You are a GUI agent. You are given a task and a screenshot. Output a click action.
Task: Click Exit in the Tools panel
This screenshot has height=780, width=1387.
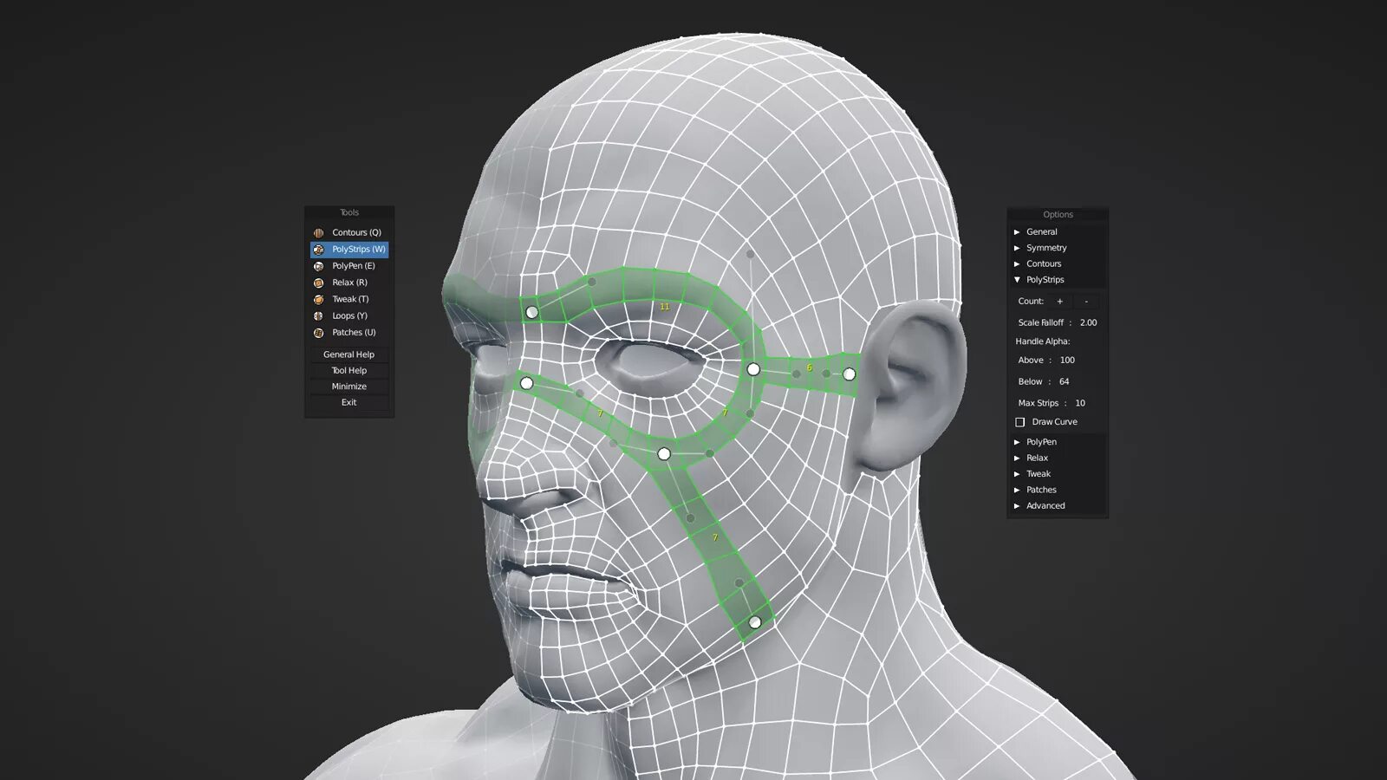pyautogui.click(x=348, y=402)
